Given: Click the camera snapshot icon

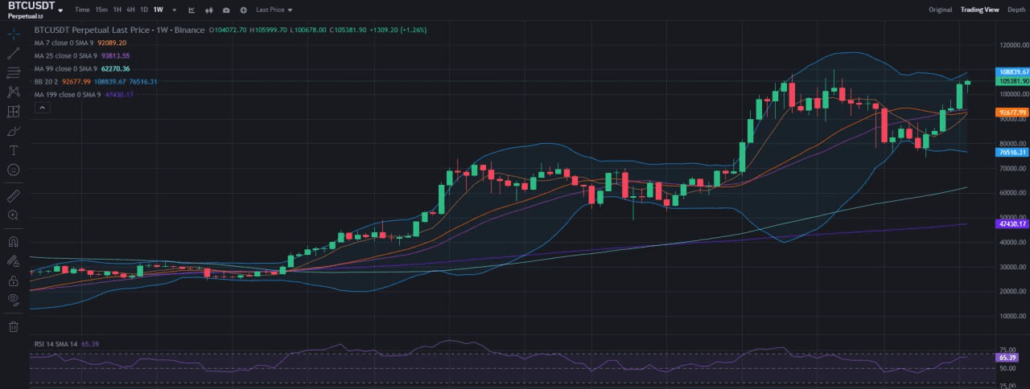Looking at the screenshot, I should coord(225,10).
